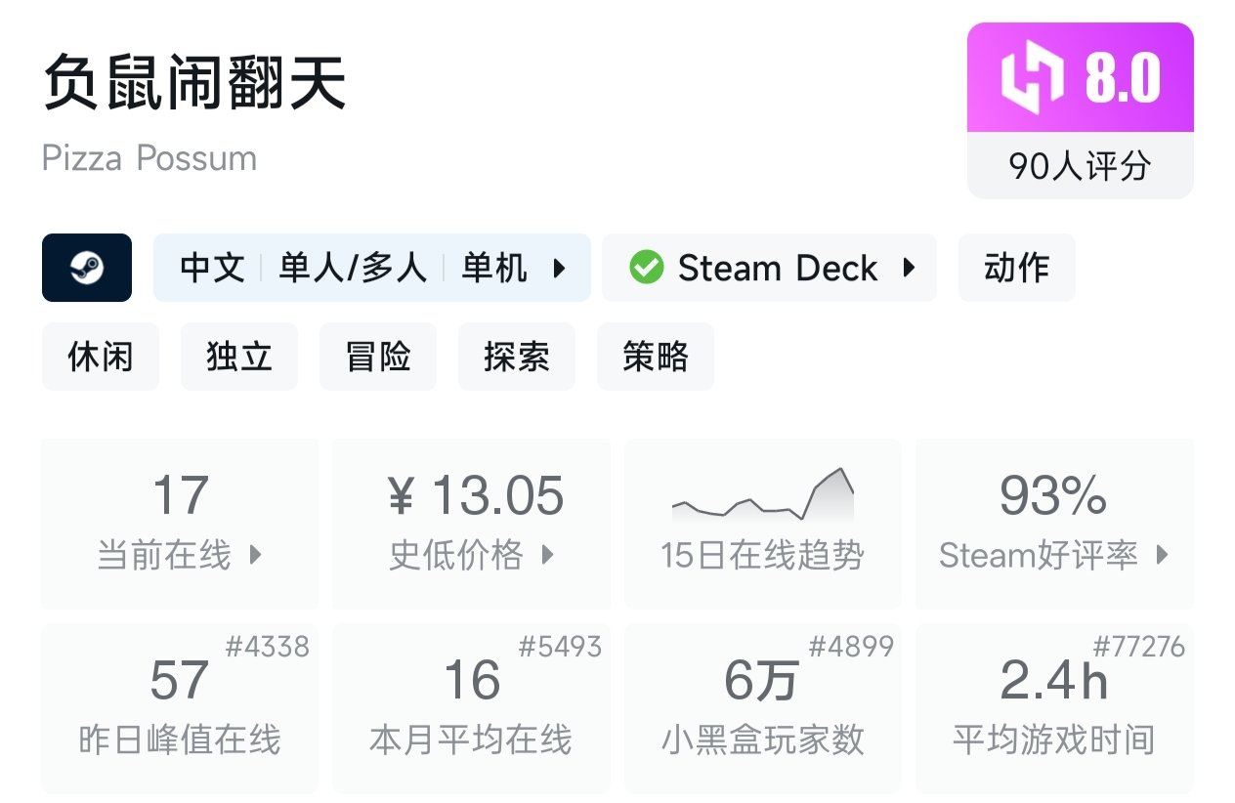The width and height of the screenshot is (1235, 803).
Task: Choose the 独立 tag
Action: pyautogui.click(x=238, y=357)
